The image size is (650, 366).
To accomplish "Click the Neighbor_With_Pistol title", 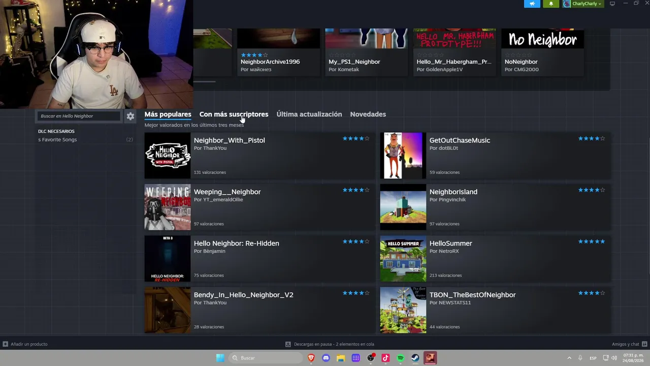I will [230, 140].
